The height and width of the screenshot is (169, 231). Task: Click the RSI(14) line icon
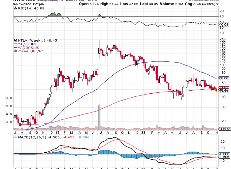click(x=15, y=8)
